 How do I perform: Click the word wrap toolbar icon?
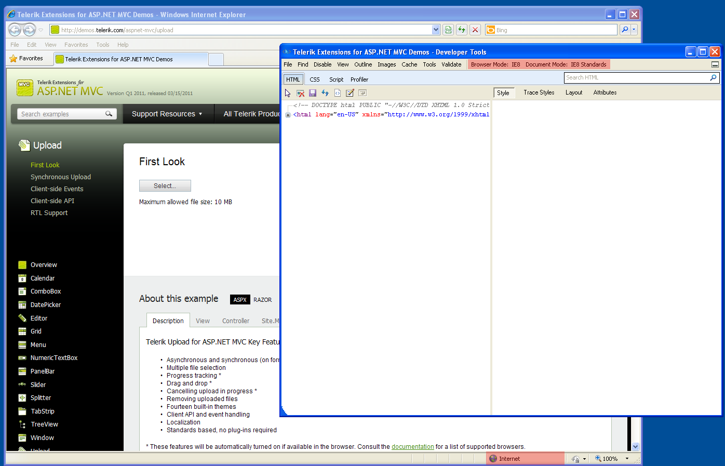coord(362,93)
